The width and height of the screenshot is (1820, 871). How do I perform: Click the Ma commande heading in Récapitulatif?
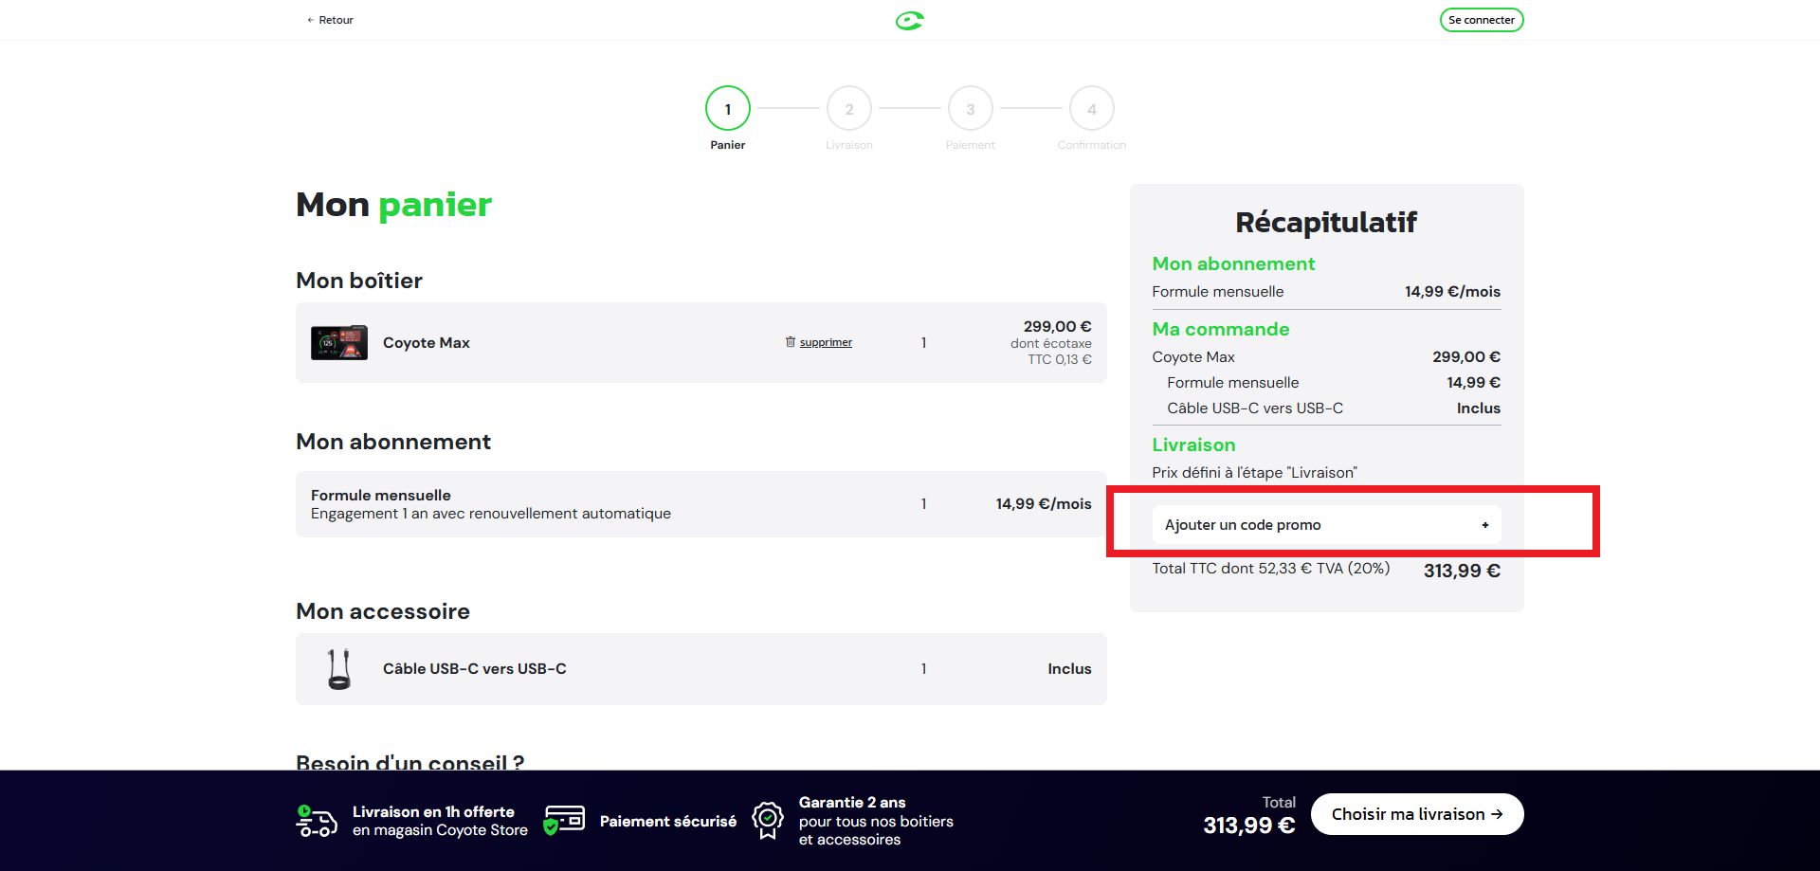(x=1221, y=330)
